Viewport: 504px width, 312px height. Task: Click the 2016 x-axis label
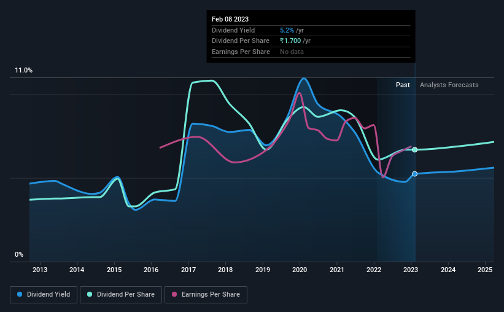pyautogui.click(x=151, y=270)
